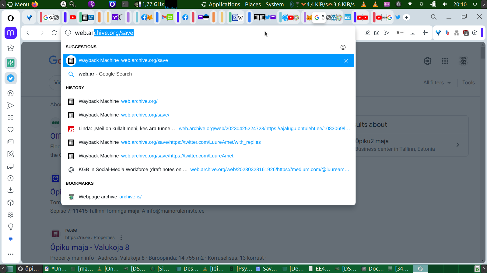Open the toolbar extensions cube icon
The height and width of the screenshot is (273, 487).
point(475,33)
